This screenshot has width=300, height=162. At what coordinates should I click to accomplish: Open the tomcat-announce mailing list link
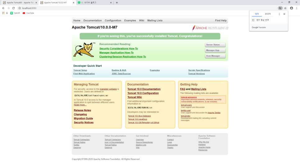pyautogui.click(x=189, y=97)
